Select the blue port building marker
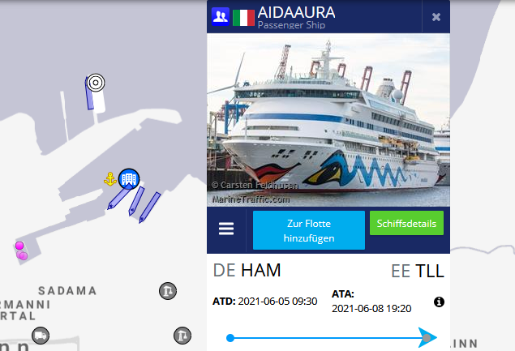 (x=129, y=179)
